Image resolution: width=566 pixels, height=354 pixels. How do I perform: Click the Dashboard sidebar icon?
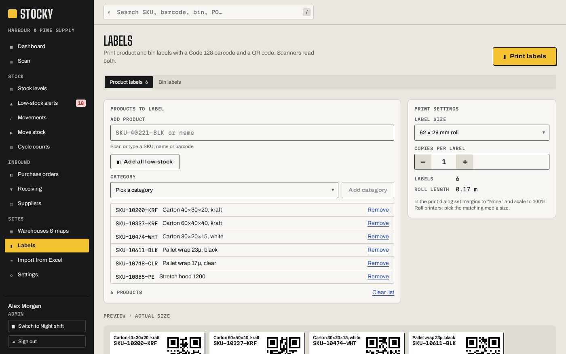(x=11, y=47)
